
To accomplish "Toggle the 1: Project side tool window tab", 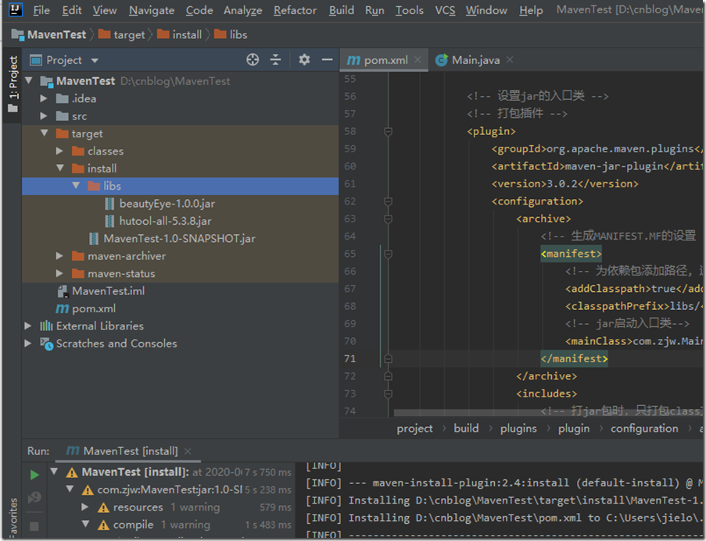I will [x=13, y=84].
